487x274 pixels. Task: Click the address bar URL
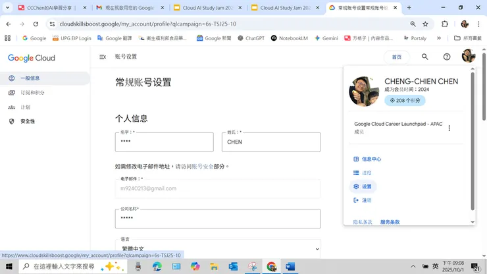tap(148, 24)
